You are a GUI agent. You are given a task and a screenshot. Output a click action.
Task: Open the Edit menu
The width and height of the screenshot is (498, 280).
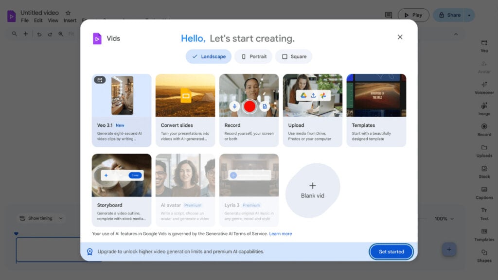(x=38, y=20)
